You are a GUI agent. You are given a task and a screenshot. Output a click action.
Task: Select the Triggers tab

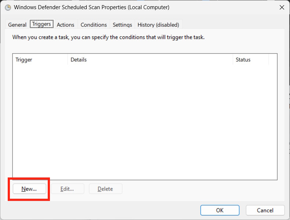click(x=41, y=24)
